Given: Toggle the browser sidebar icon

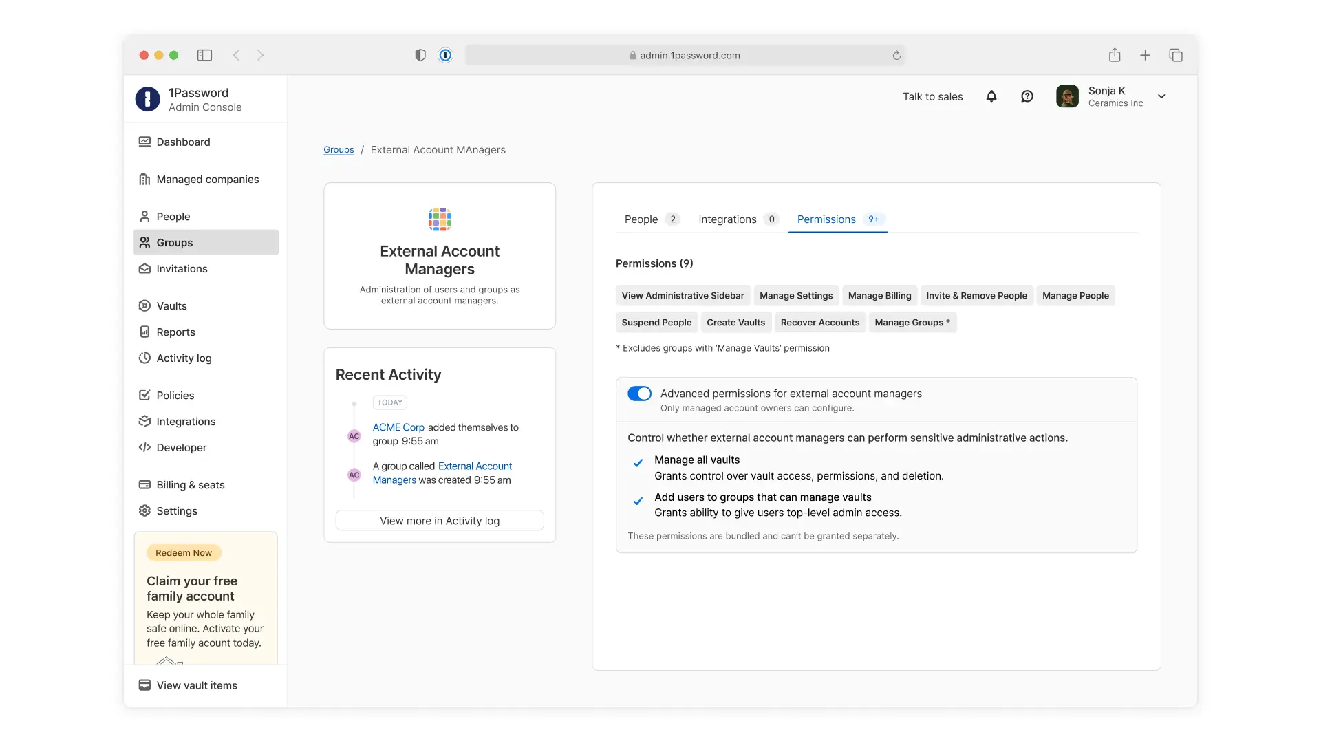Looking at the screenshot, I should coord(204,55).
